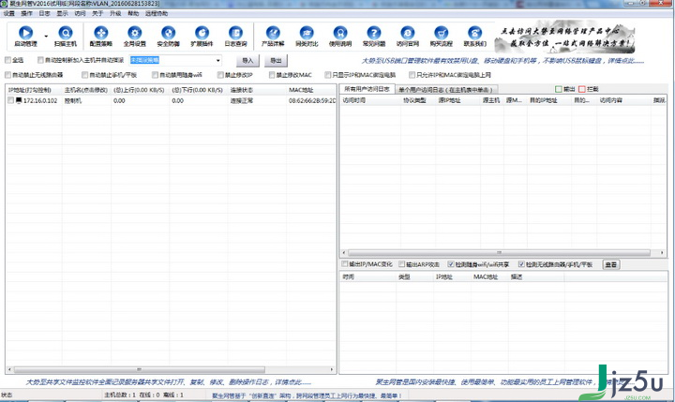Click the red 拦截 color legend box
This screenshot has height=402, width=675.
(x=582, y=89)
